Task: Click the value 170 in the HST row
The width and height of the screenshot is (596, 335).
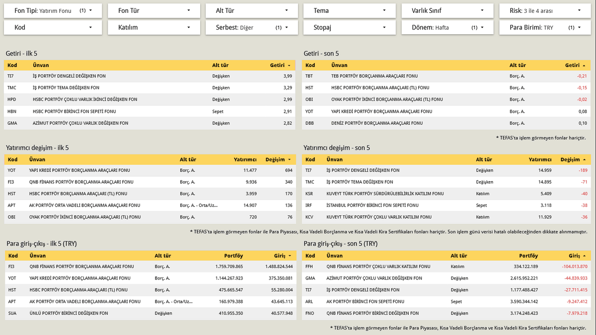Action: point(289,194)
